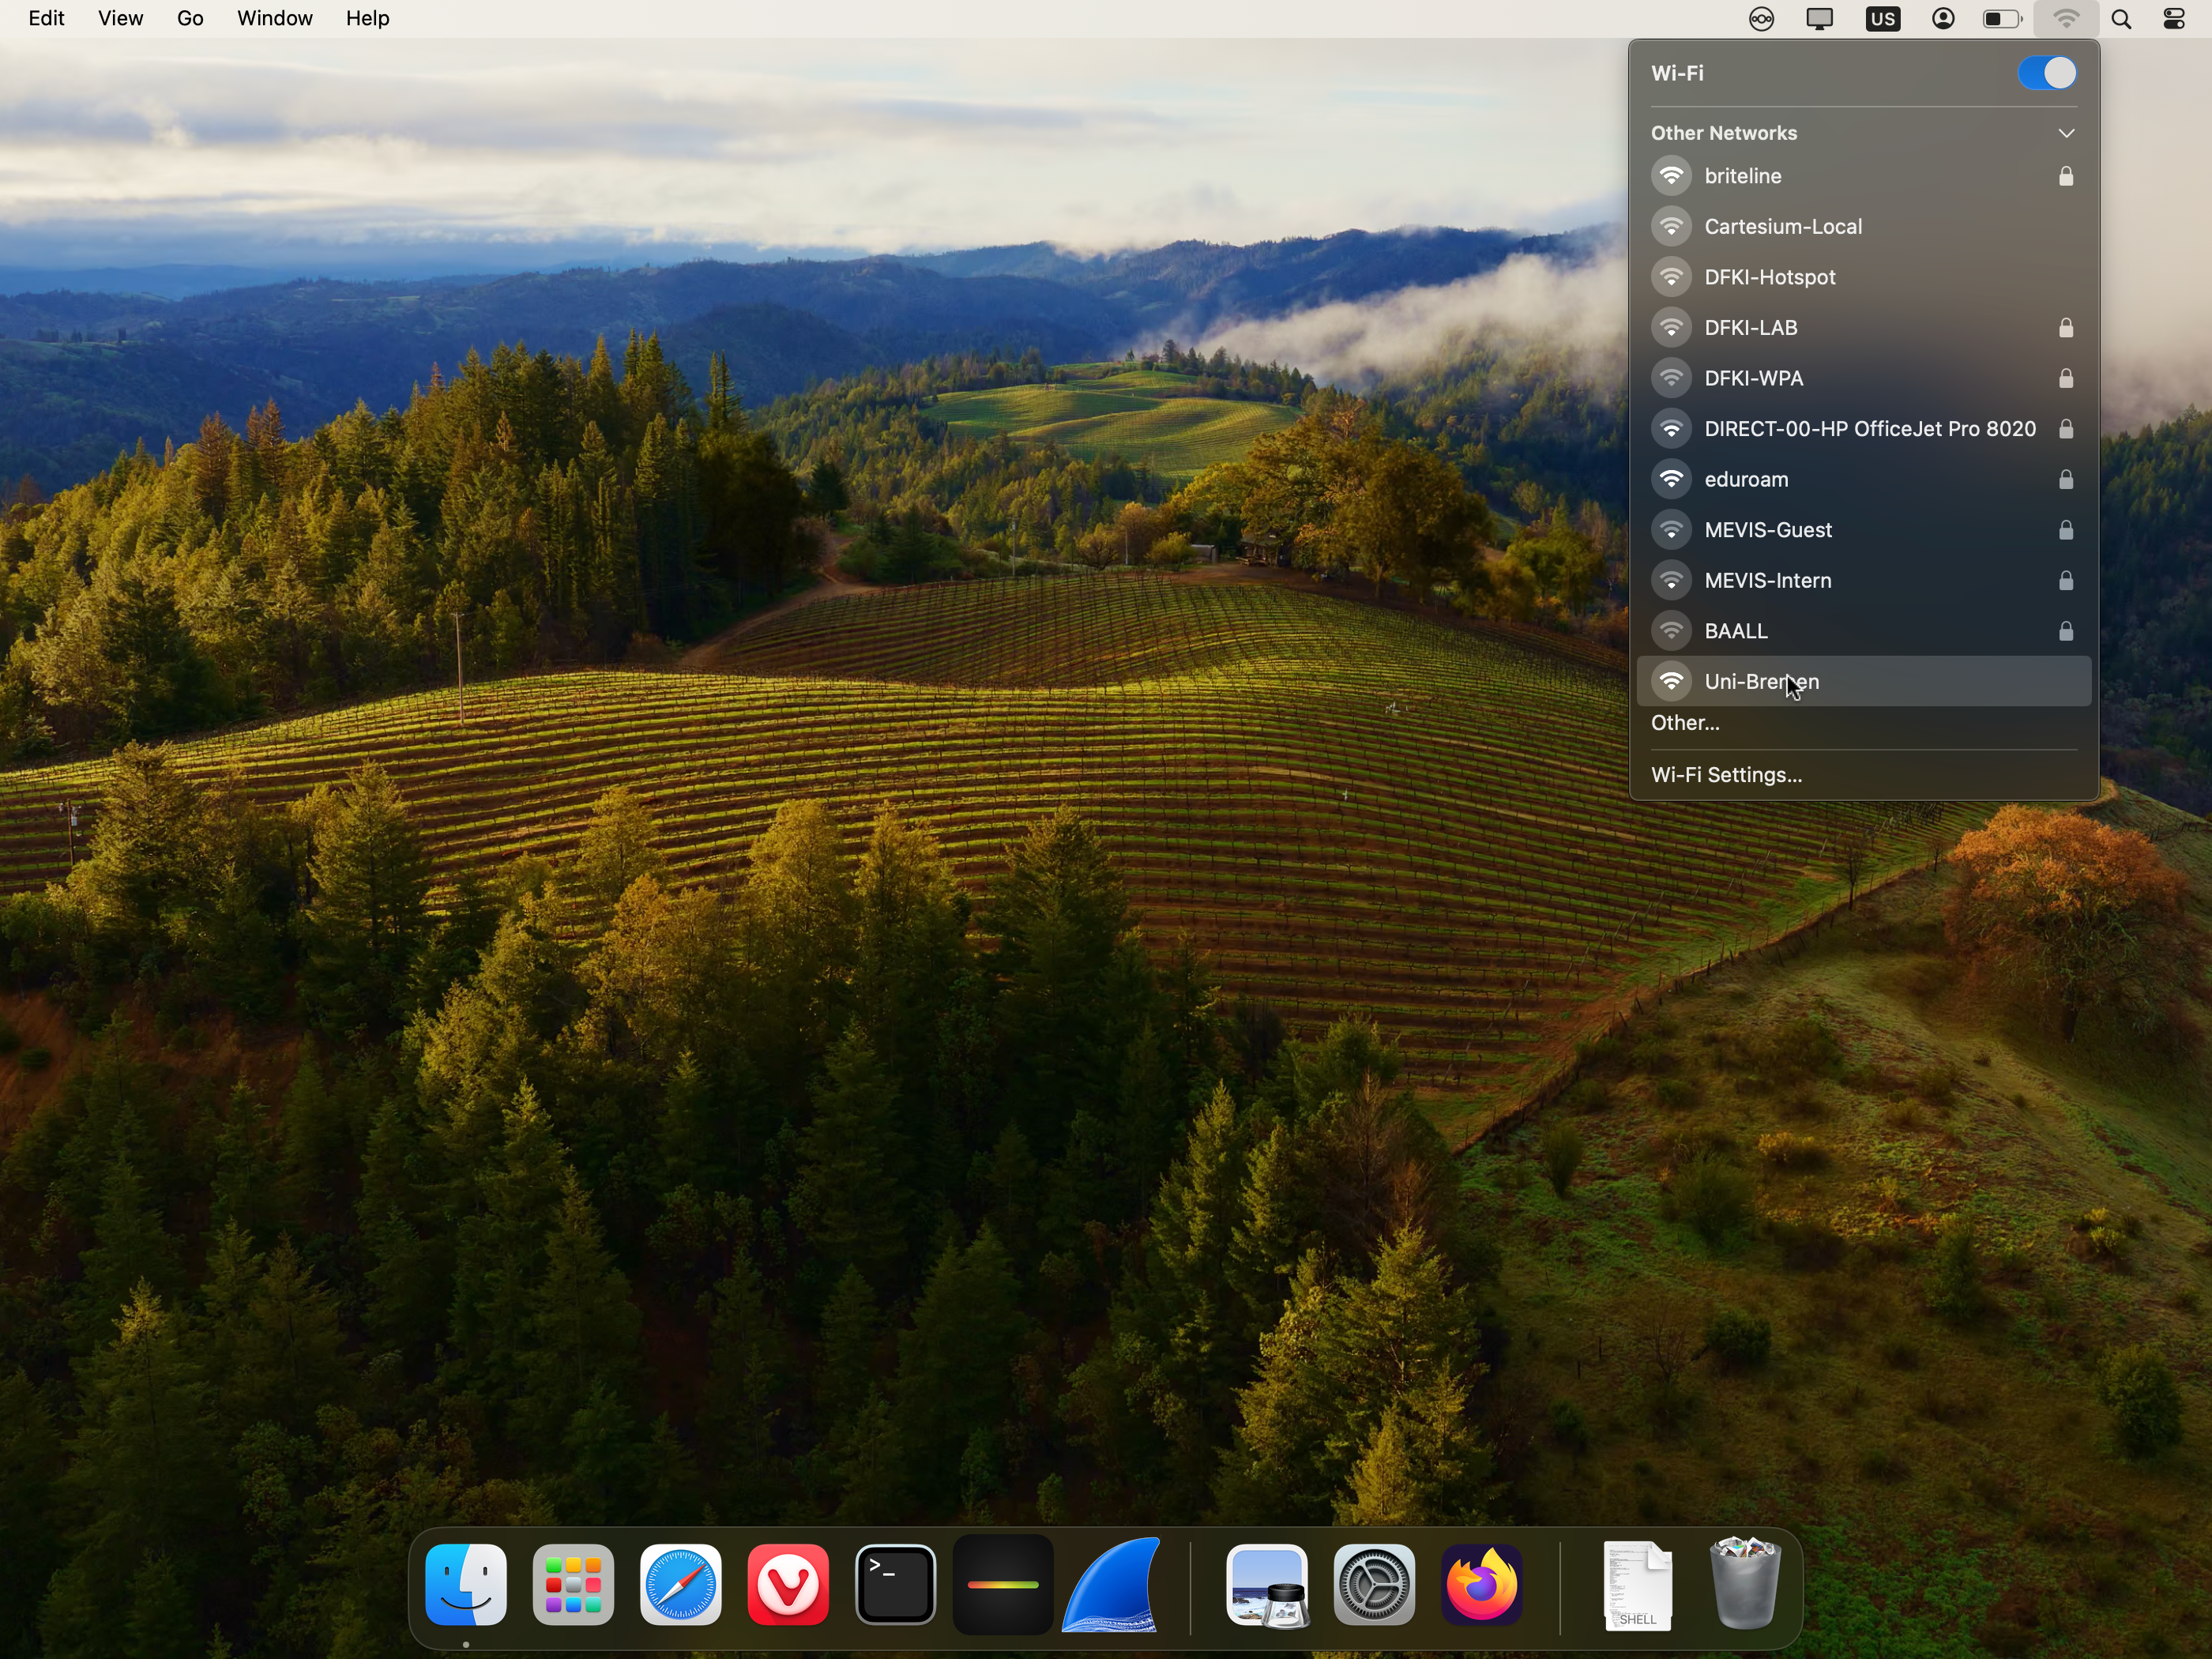Connect to the eduroam network
Viewport: 2212px width, 1659px height.
point(1746,479)
